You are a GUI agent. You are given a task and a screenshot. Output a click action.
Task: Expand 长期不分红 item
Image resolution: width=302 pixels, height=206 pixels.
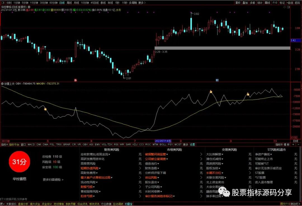pyautogui.click(x=215, y=173)
